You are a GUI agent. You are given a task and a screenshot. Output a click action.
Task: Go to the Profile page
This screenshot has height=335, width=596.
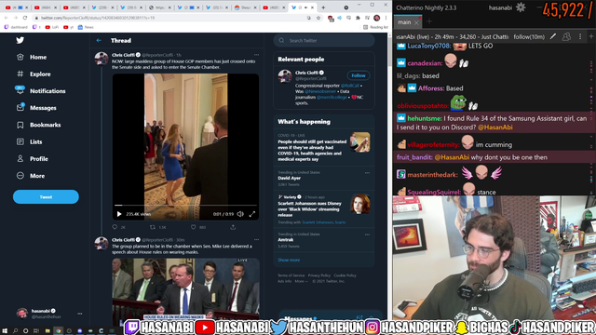coord(33,159)
